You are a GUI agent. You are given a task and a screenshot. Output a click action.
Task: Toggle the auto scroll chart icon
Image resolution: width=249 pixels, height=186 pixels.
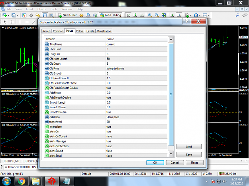(172, 15)
